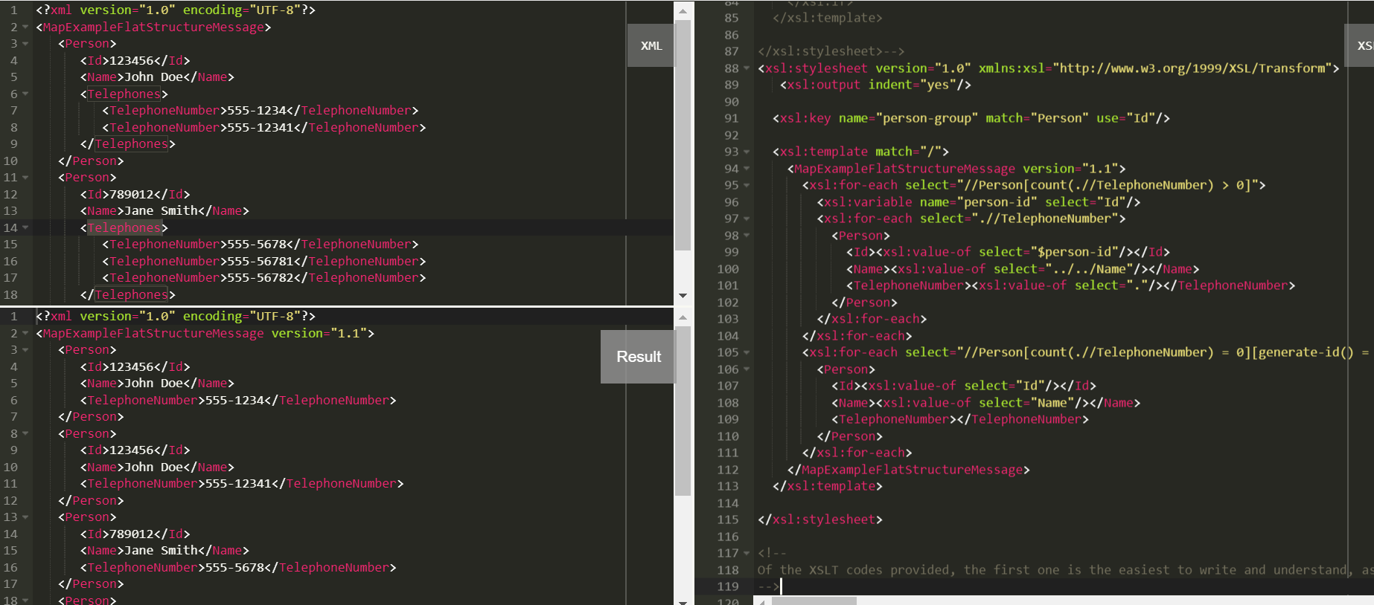Click the XSLT pane horizontal scroll-left arrow
This screenshot has width=1374, height=605.
pyautogui.click(x=763, y=601)
